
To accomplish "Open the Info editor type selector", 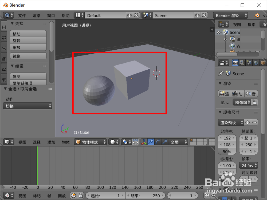I will (x=9, y=15).
